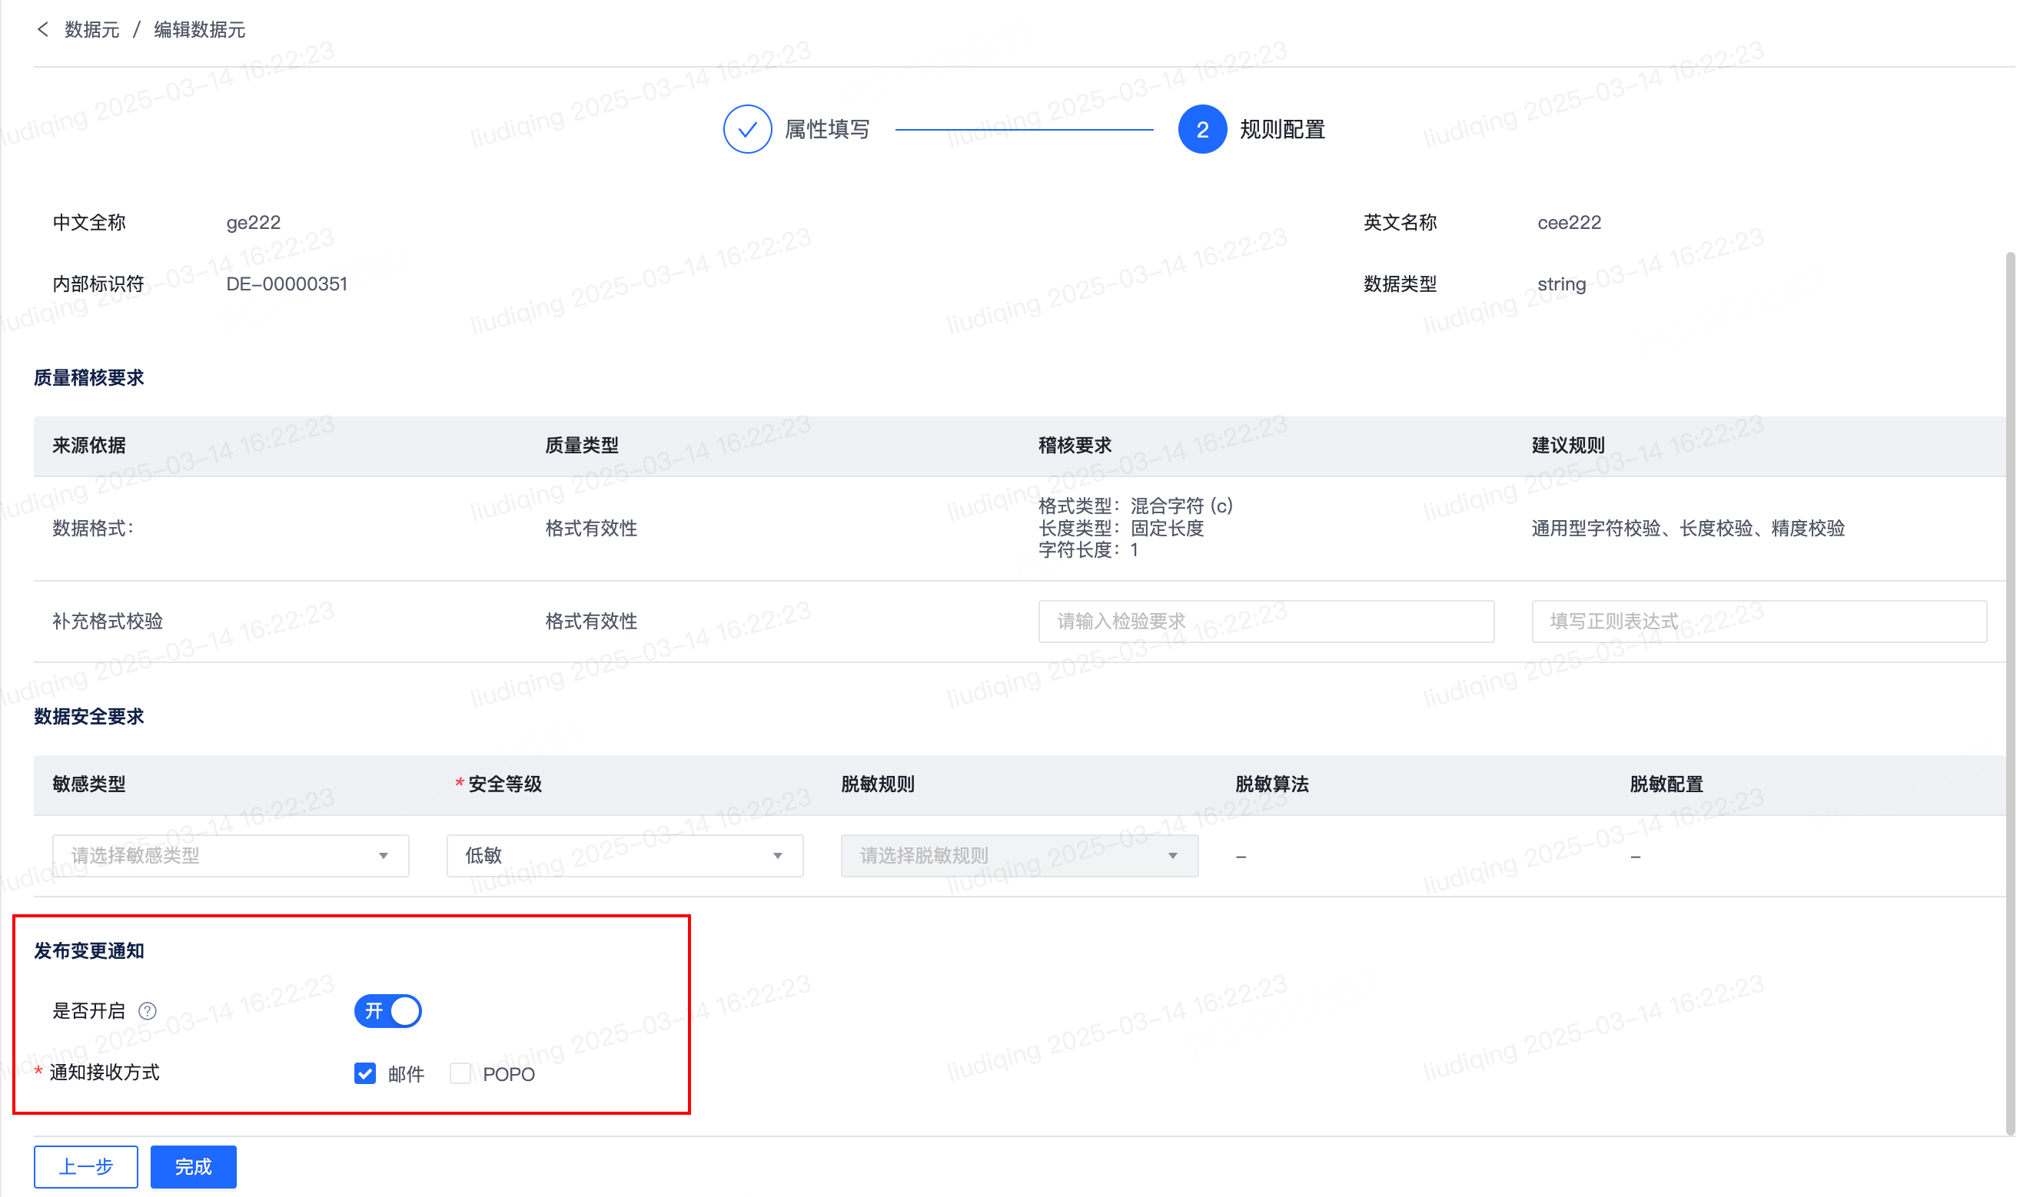2040x1197 pixels.
Task: Click the 通用型字符校验、长度校验、精度校验 cell
Action: pyautogui.click(x=1688, y=529)
